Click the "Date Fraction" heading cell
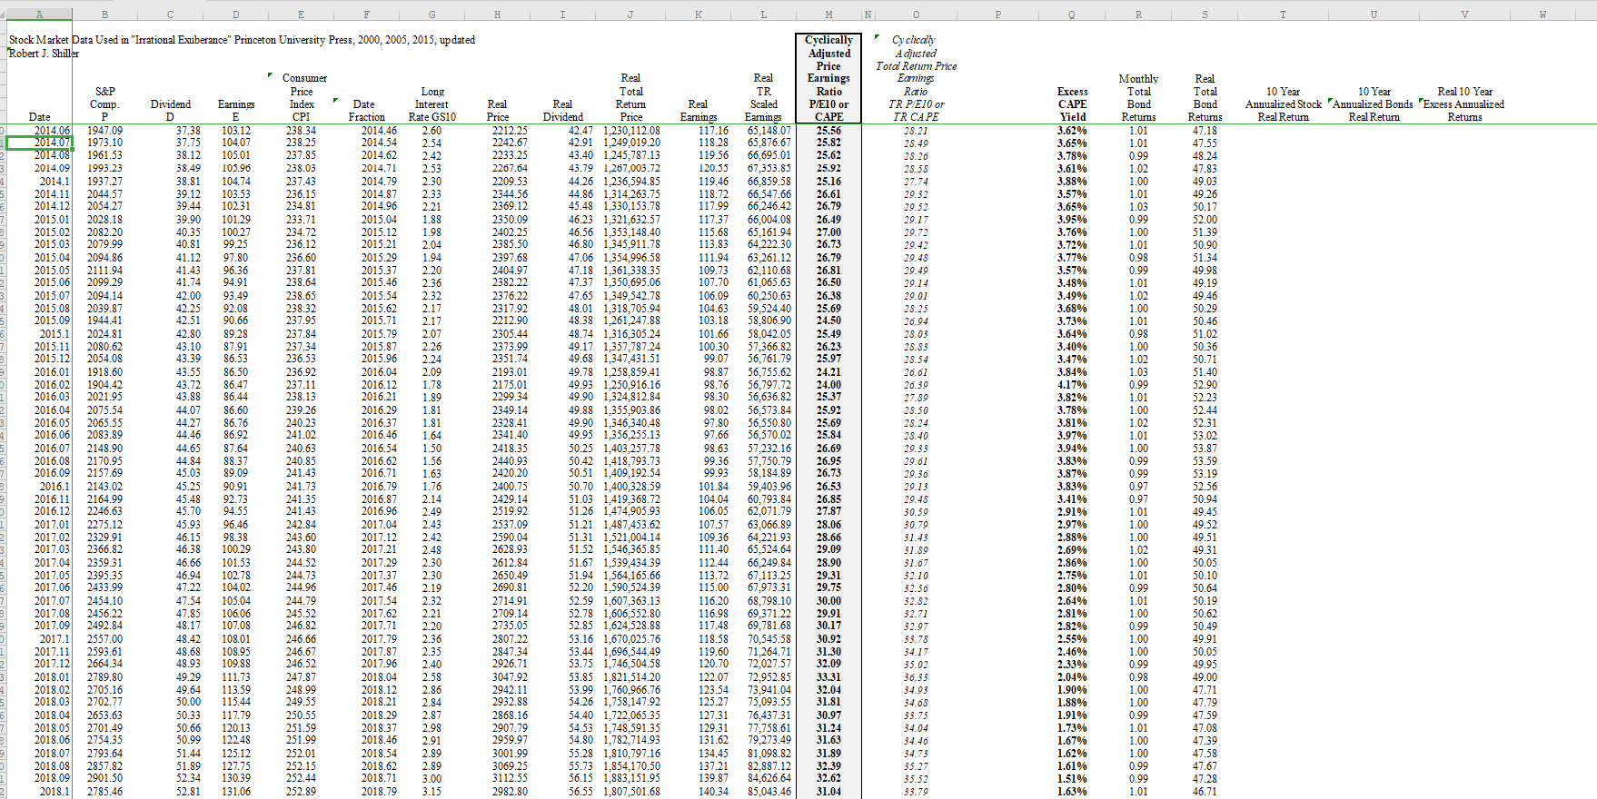Screen dimensions: 1597x799 tap(366, 111)
